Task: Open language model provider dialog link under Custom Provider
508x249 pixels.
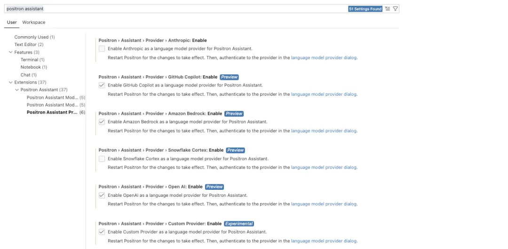Action: coord(324,241)
